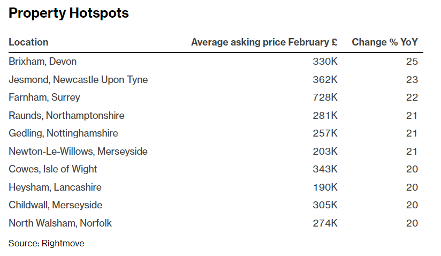
Task: Click Average asking price February header
Action: 264,42
